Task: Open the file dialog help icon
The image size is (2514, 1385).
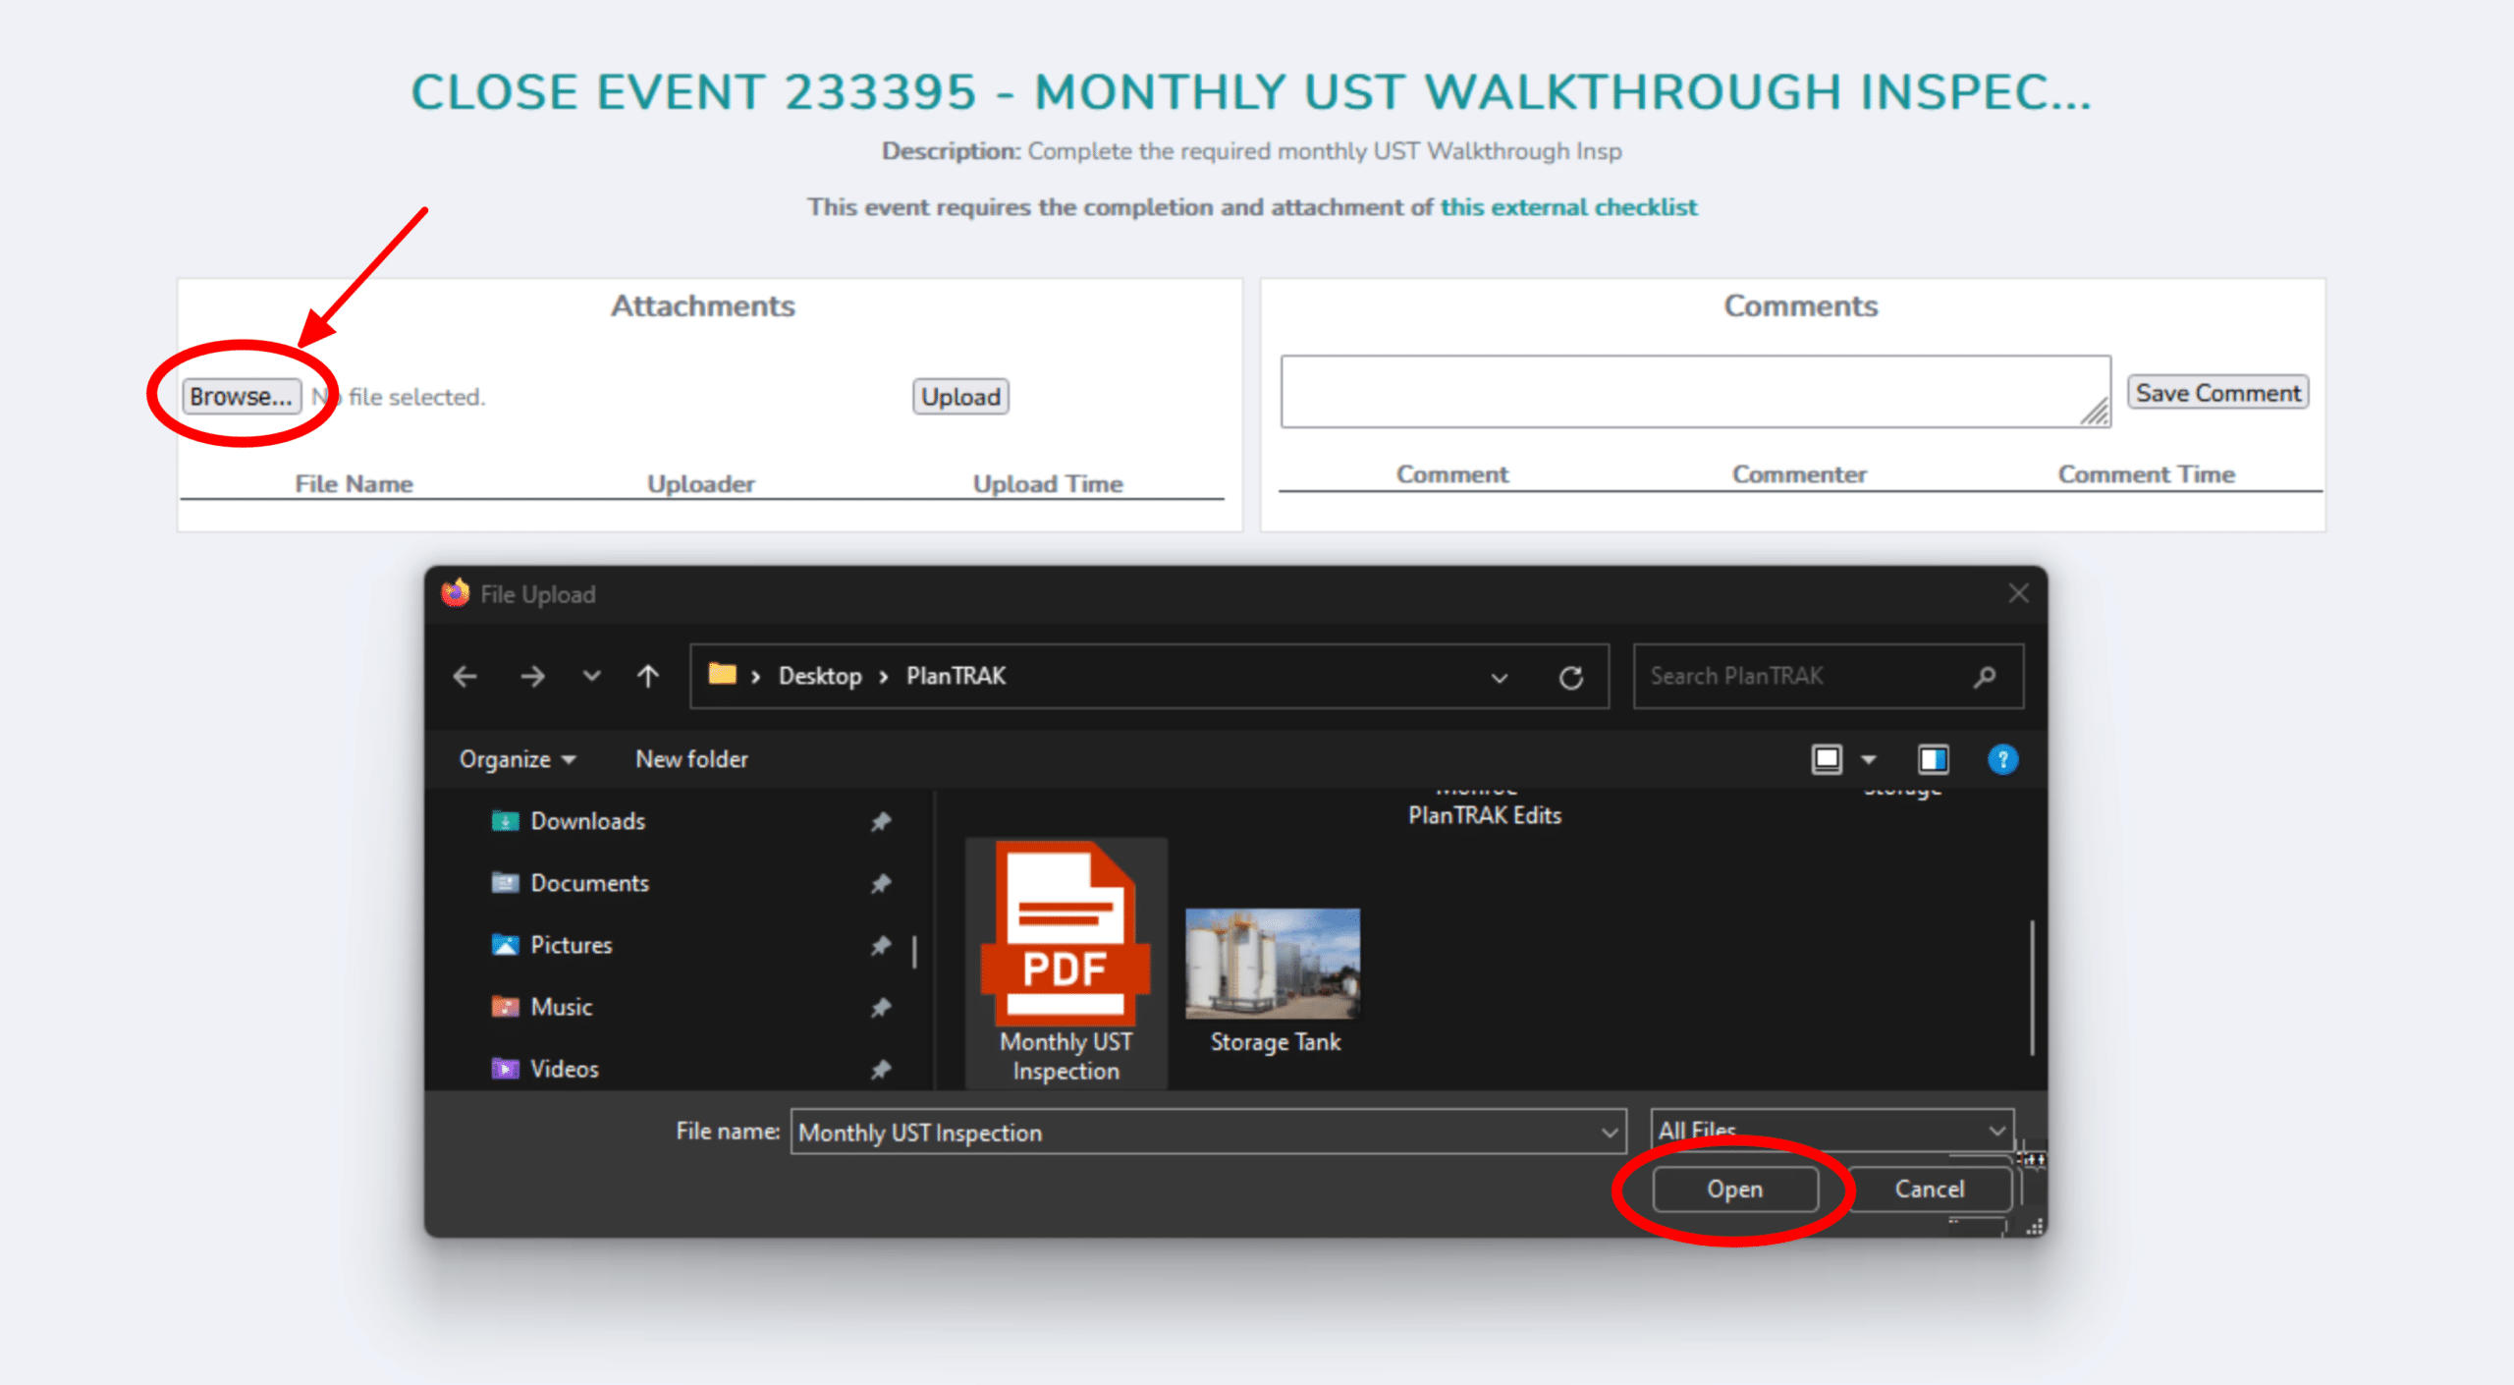Action: click(2002, 759)
